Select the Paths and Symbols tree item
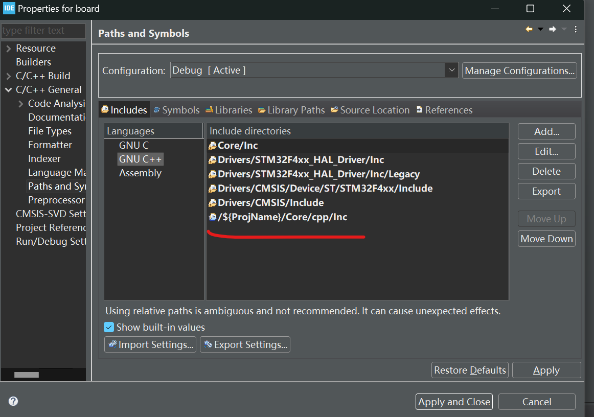Image resolution: width=594 pixels, height=417 pixels. coord(57,187)
